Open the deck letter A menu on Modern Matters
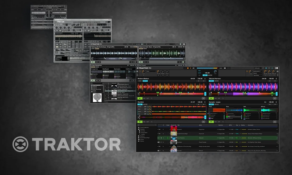This screenshot has width=292, height=175. (x=205, y=79)
